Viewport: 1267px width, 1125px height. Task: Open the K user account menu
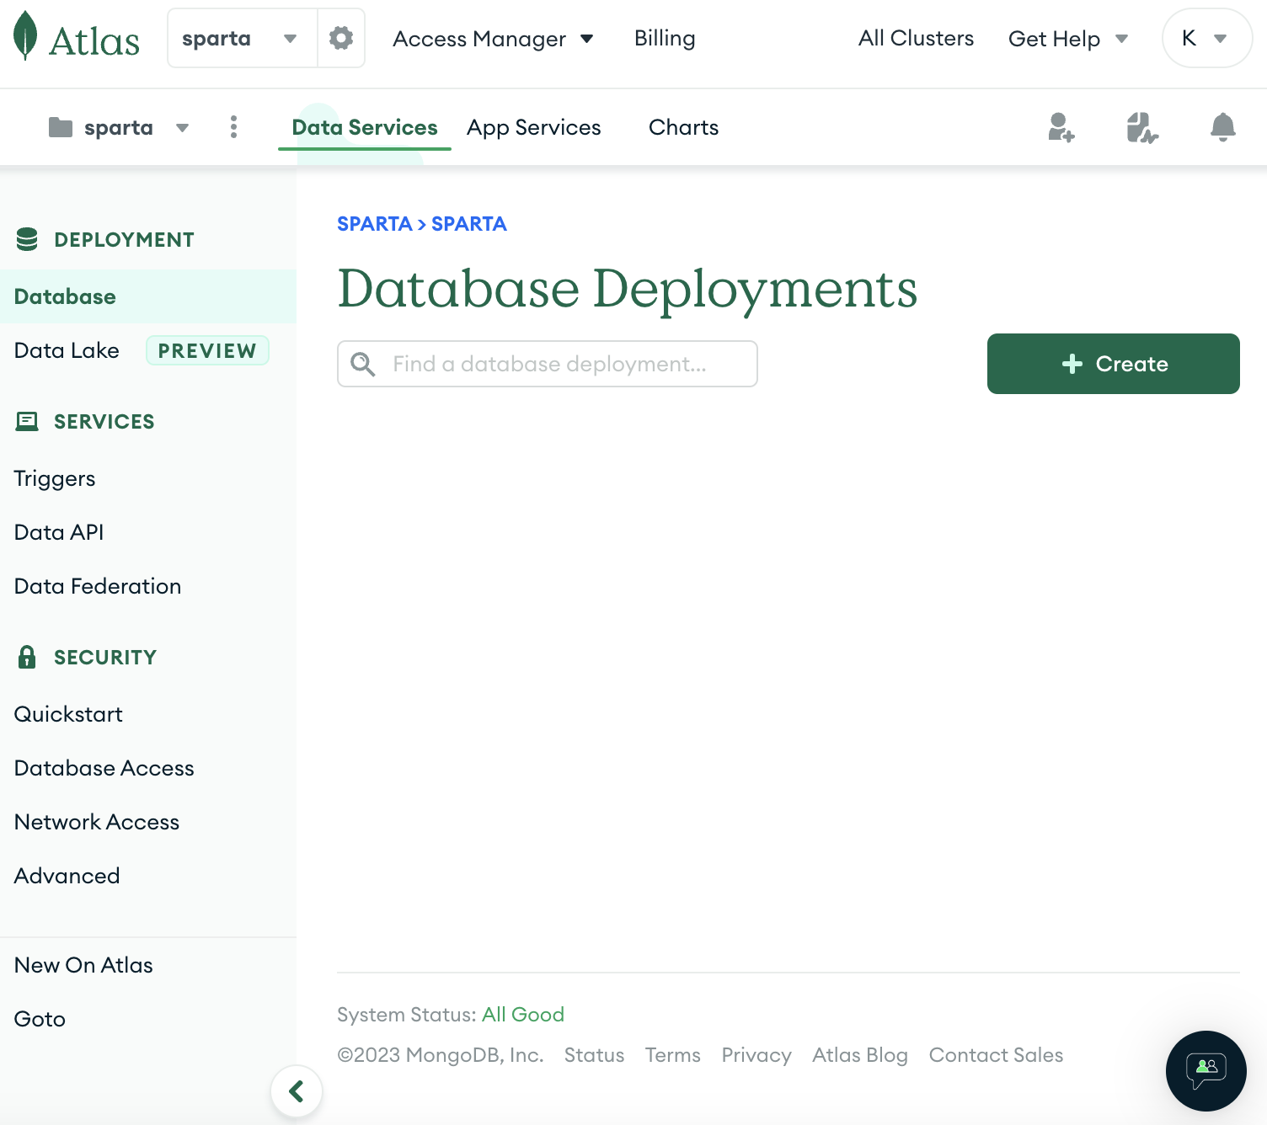(1207, 38)
